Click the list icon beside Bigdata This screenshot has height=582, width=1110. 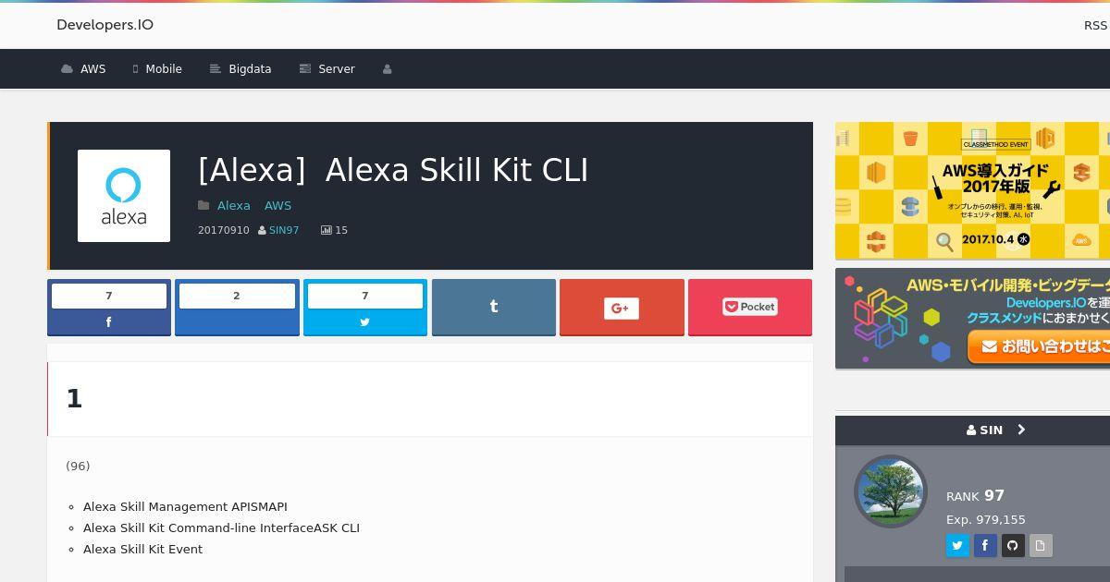pos(216,69)
